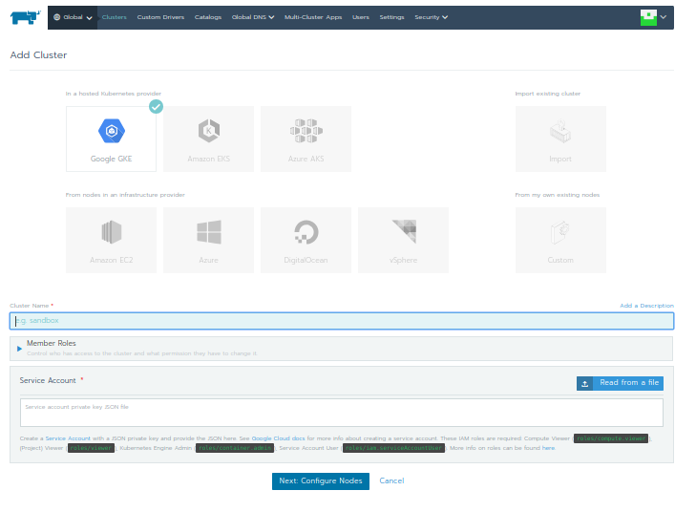
Task: Open the Catalogs page
Action: [x=208, y=17]
